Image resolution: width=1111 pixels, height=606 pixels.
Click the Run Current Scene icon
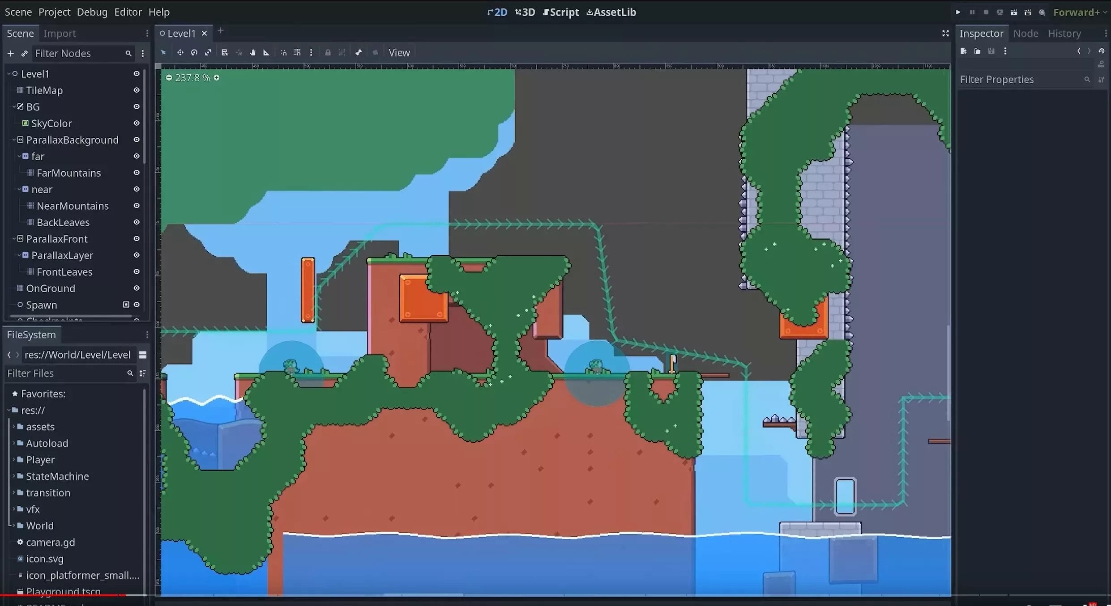click(1014, 12)
